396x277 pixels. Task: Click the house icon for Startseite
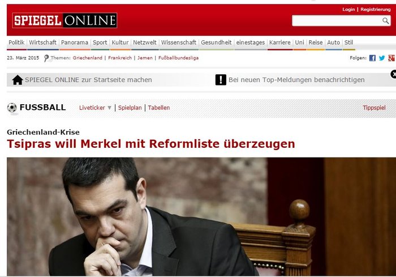18,80
